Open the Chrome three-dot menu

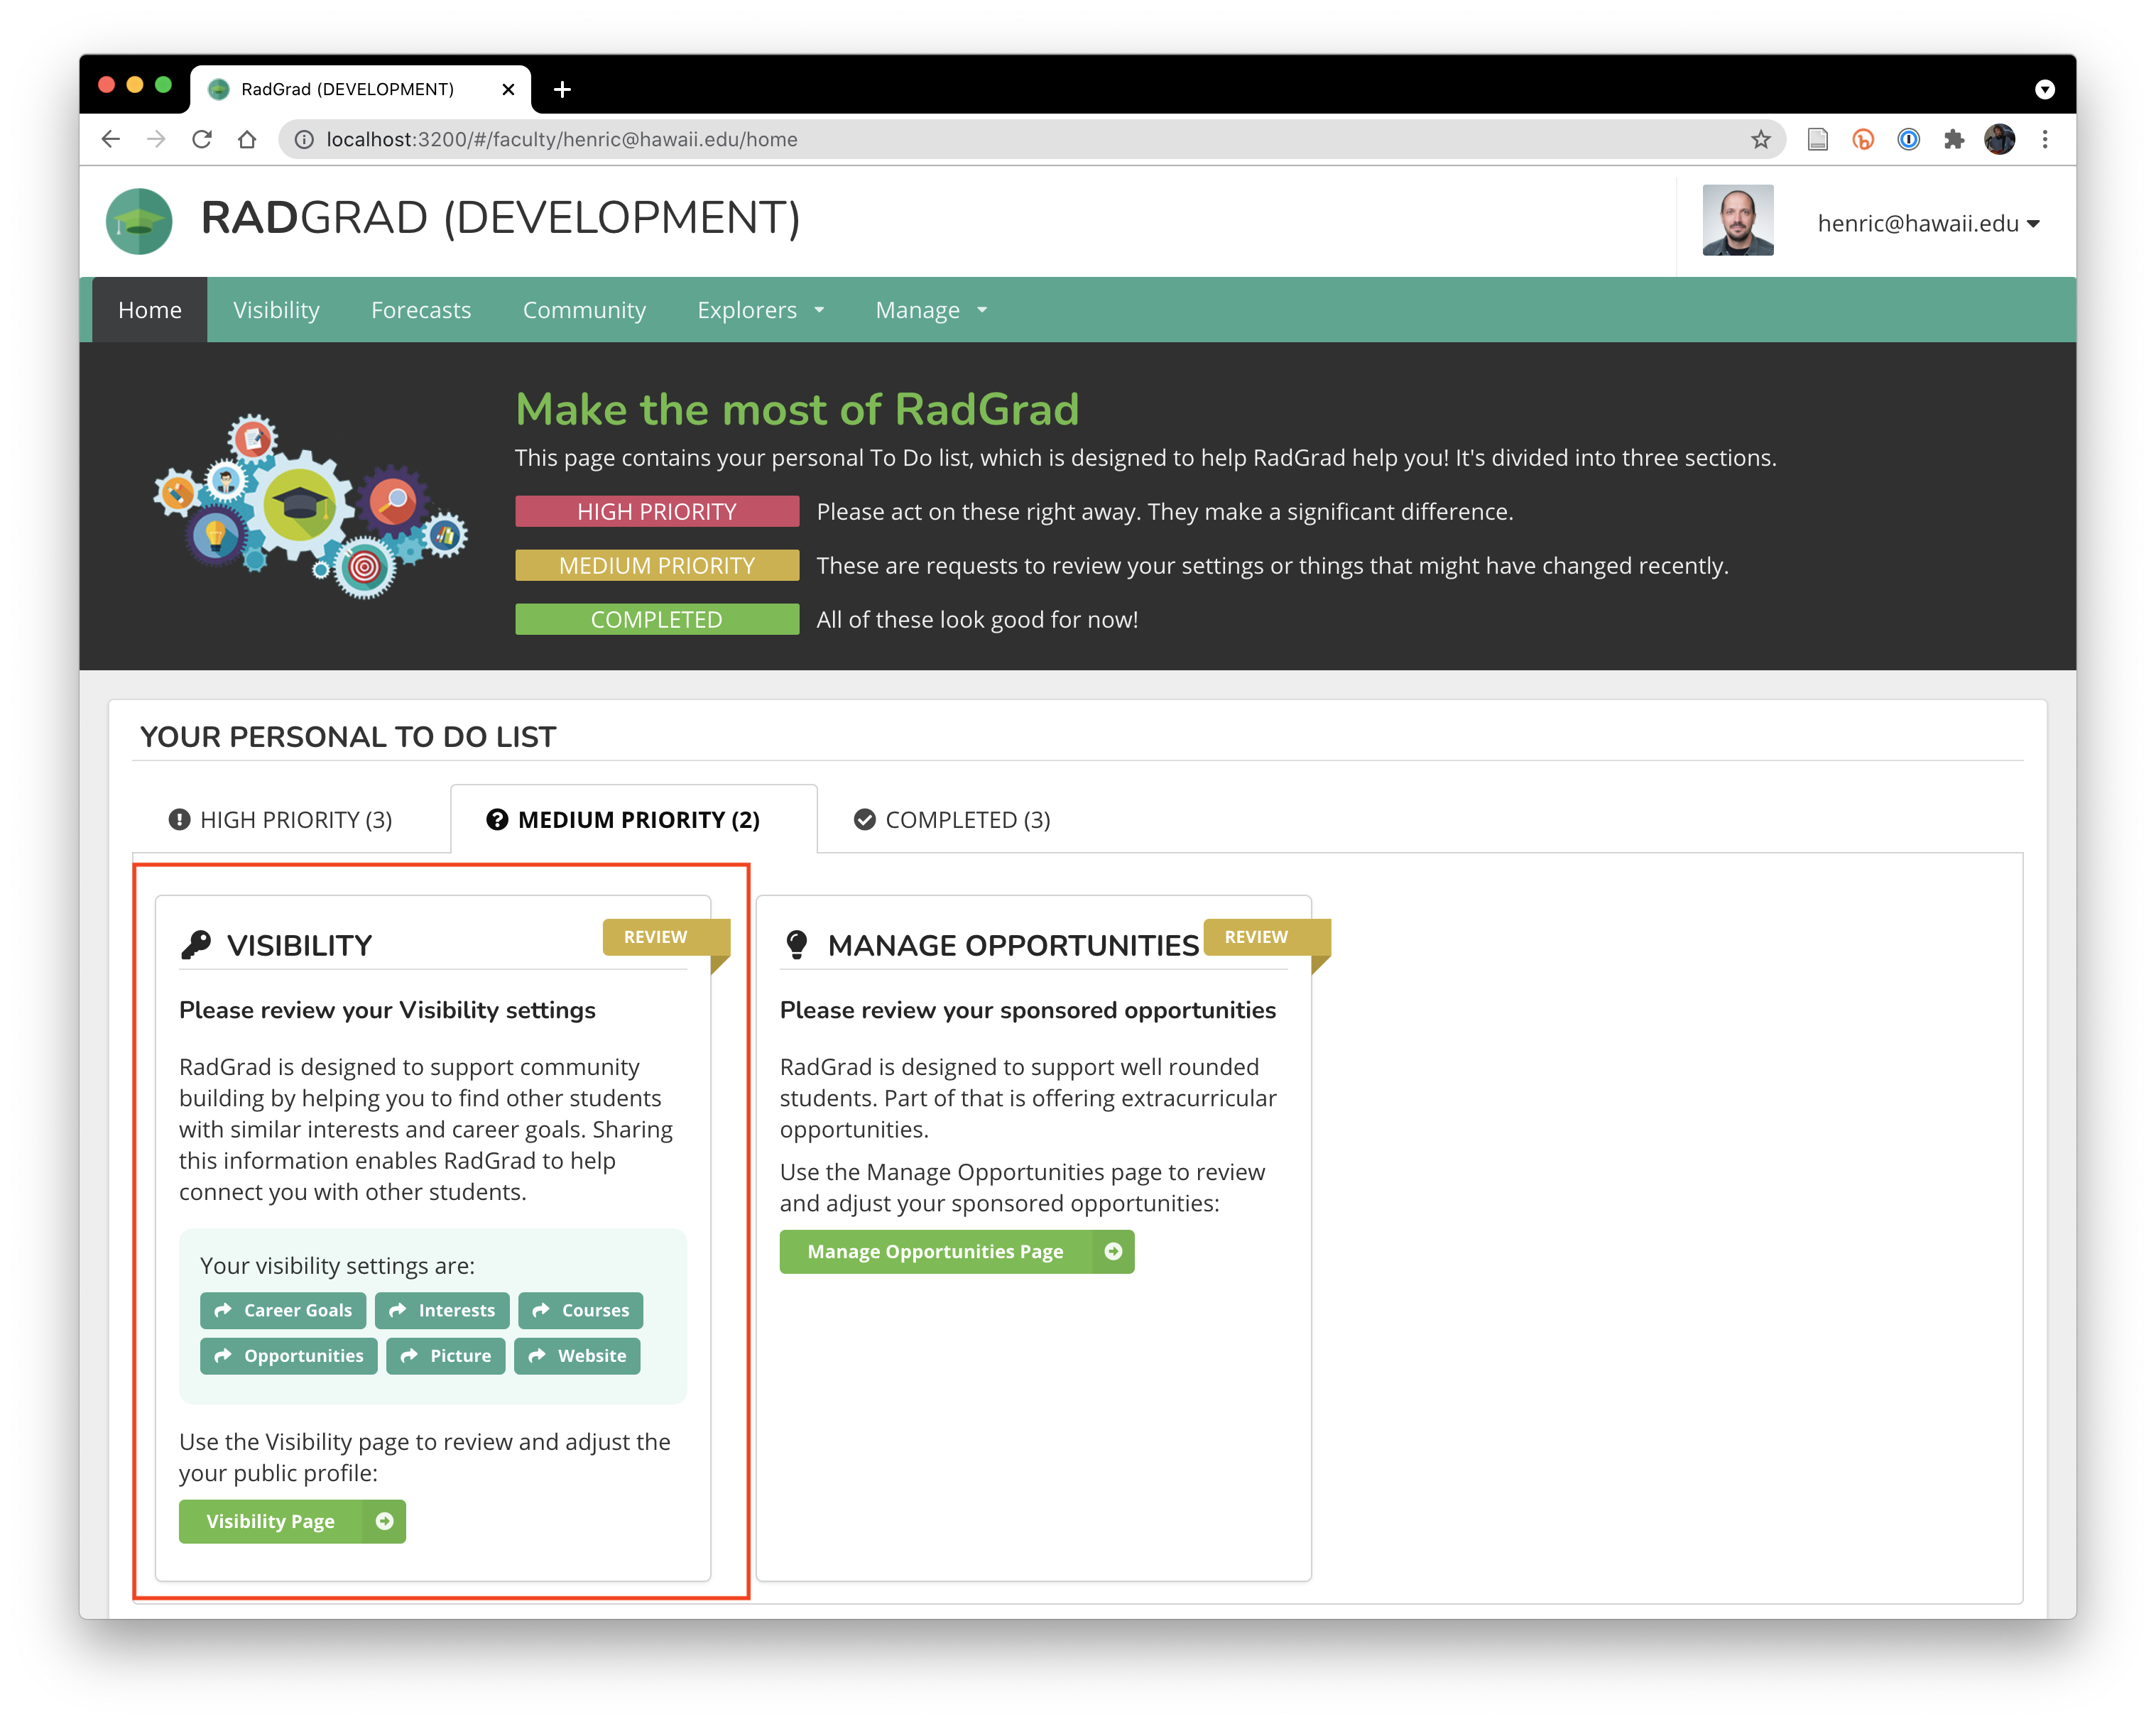pyautogui.click(x=2045, y=139)
